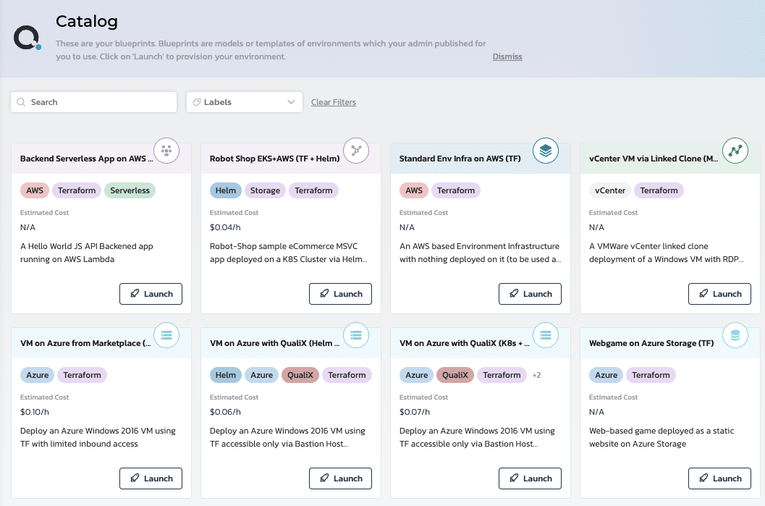The height and width of the screenshot is (506, 765).
Task: Click Terraform label on Standard Env Infra card
Action: point(456,190)
